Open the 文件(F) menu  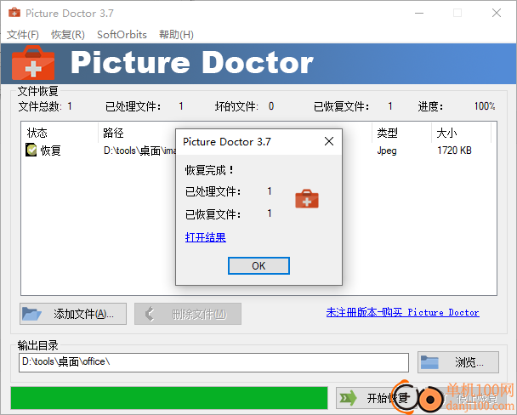click(23, 35)
